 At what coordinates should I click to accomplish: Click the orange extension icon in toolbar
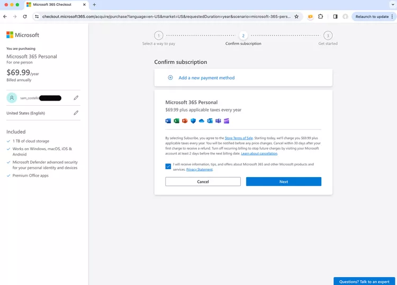click(310, 17)
